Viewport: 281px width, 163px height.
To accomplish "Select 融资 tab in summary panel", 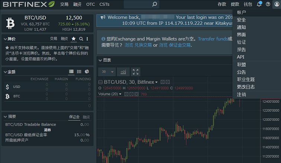I will click(x=86, y=117).
